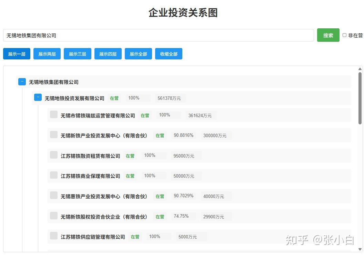Click the 展示两层 button
This screenshot has height=255, width=364.
click(x=47, y=54)
